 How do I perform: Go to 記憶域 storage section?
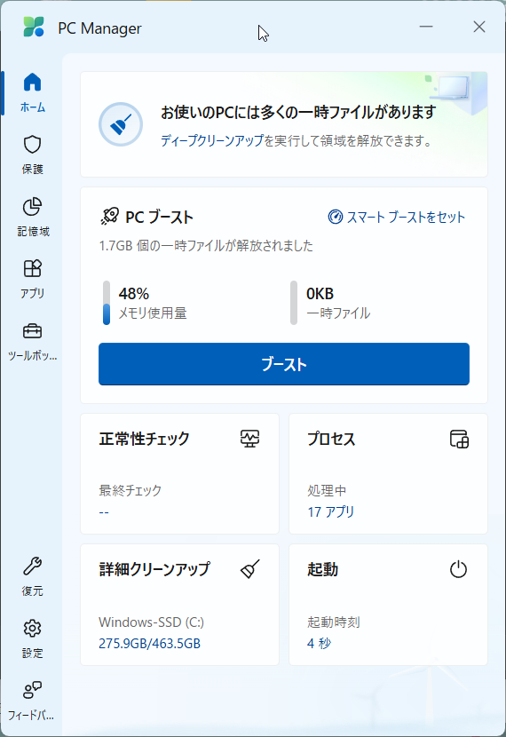point(33,217)
